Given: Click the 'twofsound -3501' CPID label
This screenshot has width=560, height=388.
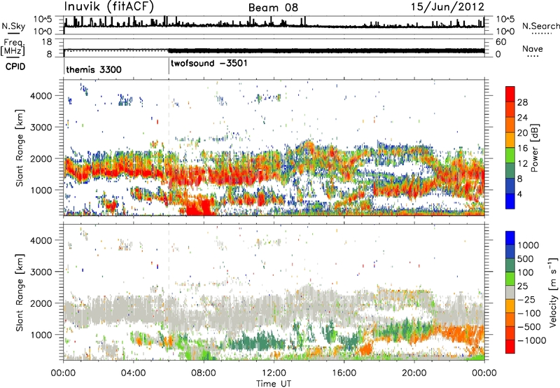Looking at the screenshot, I should coord(209,63).
